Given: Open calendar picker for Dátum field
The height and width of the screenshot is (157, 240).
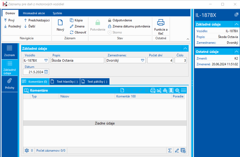Looking at the screenshot, I should 46,72.
